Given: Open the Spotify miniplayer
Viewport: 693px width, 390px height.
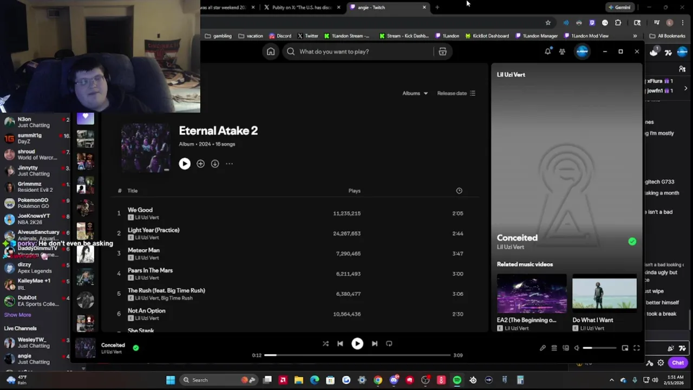Looking at the screenshot, I should (x=625, y=348).
